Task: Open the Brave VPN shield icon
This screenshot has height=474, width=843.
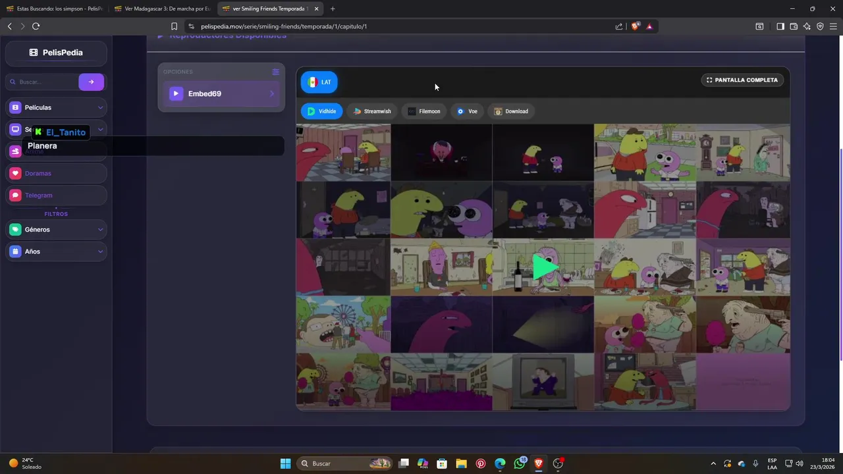Action: 820,26
